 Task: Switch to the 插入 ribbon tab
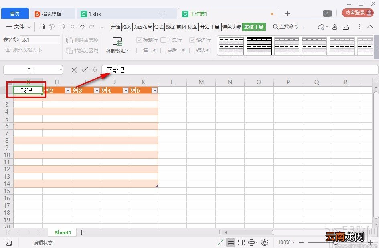pos(126,27)
